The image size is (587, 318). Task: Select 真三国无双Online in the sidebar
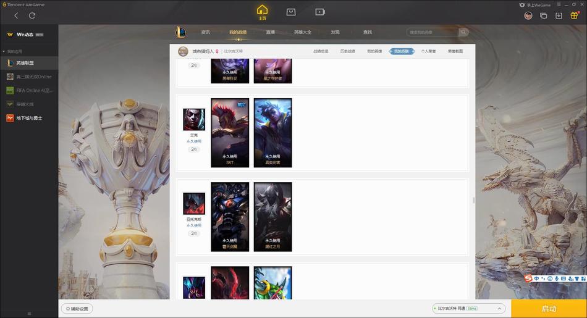pyautogui.click(x=29, y=77)
